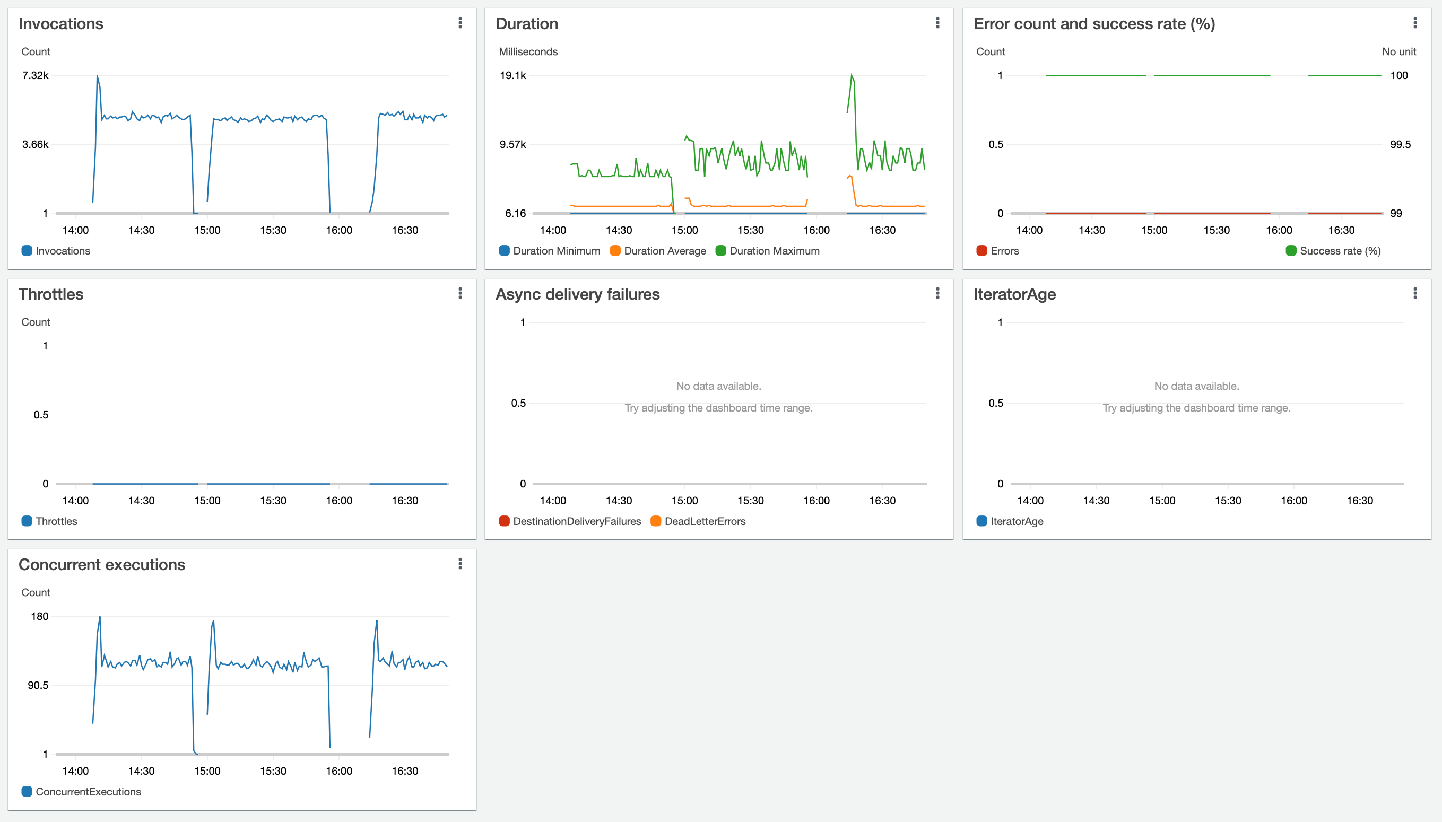Open Concurrent executions widget kebab menu
This screenshot has width=1442, height=822.
click(x=460, y=563)
